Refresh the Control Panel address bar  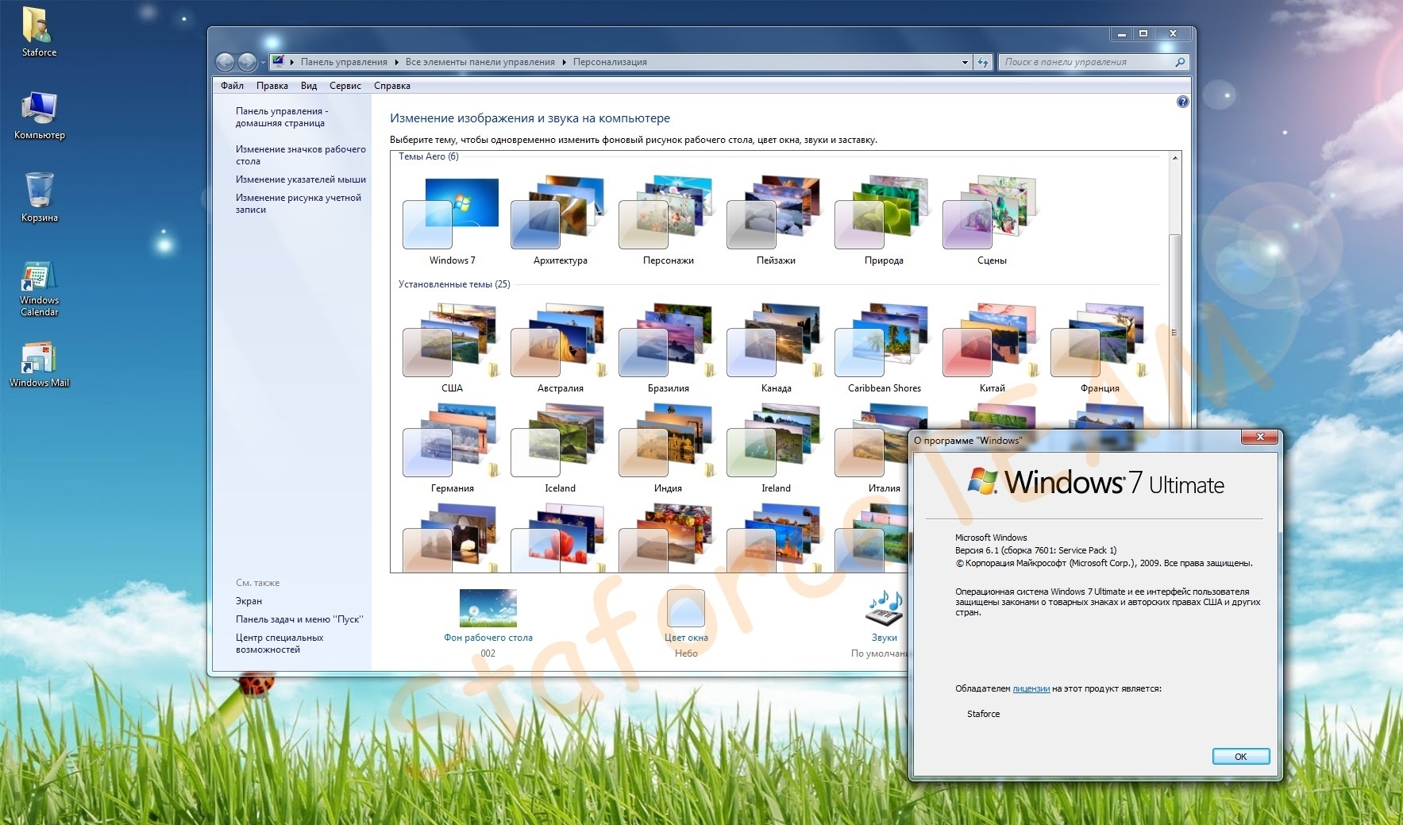pyautogui.click(x=983, y=62)
